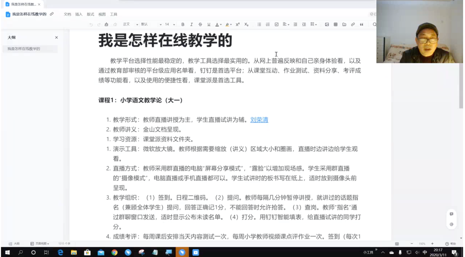Click the insert hyperlink icon
The width and height of the screenshot is (465, 257).
click(353, 25)
